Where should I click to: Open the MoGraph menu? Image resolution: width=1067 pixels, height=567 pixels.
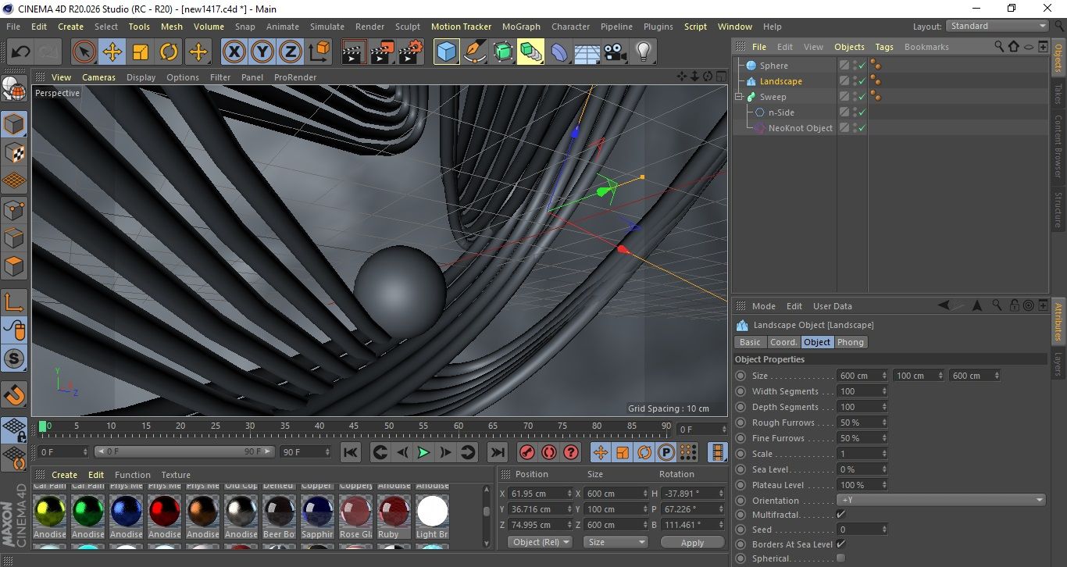[521, 27]
